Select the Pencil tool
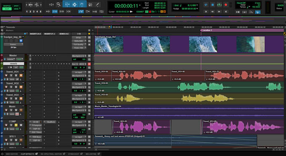 (98, 5)
